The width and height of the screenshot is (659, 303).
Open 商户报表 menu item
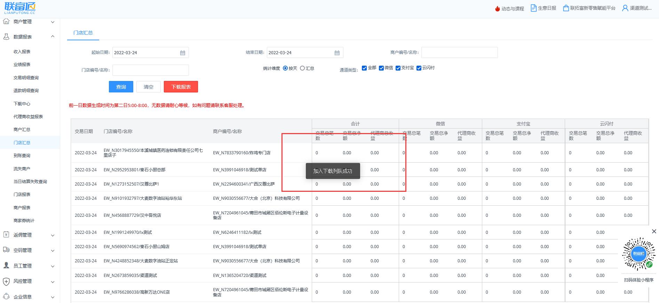(22, 207)
